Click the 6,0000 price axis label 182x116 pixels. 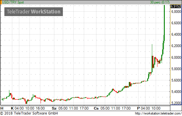[x=176, y=58]
